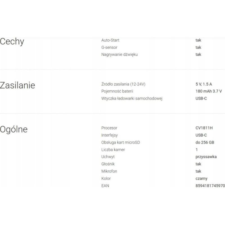Click the Obsługa kart microSD label
225x225 pixels.
121,142
